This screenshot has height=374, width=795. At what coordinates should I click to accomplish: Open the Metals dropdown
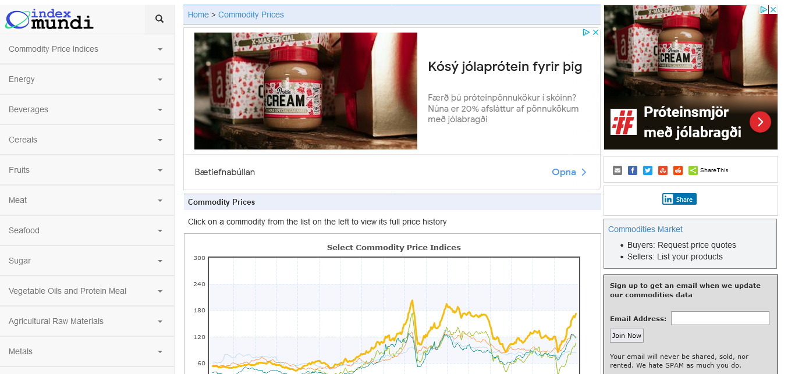pyautogui.click(x=87, y=352)
